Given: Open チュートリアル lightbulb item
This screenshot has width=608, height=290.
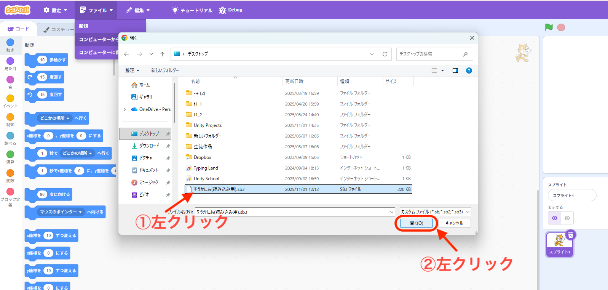Looking at the screenshot, I should point(192,10).
